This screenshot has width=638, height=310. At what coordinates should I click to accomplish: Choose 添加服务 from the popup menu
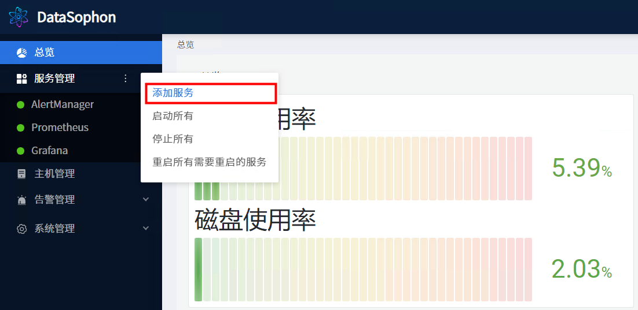pos(173,93)
